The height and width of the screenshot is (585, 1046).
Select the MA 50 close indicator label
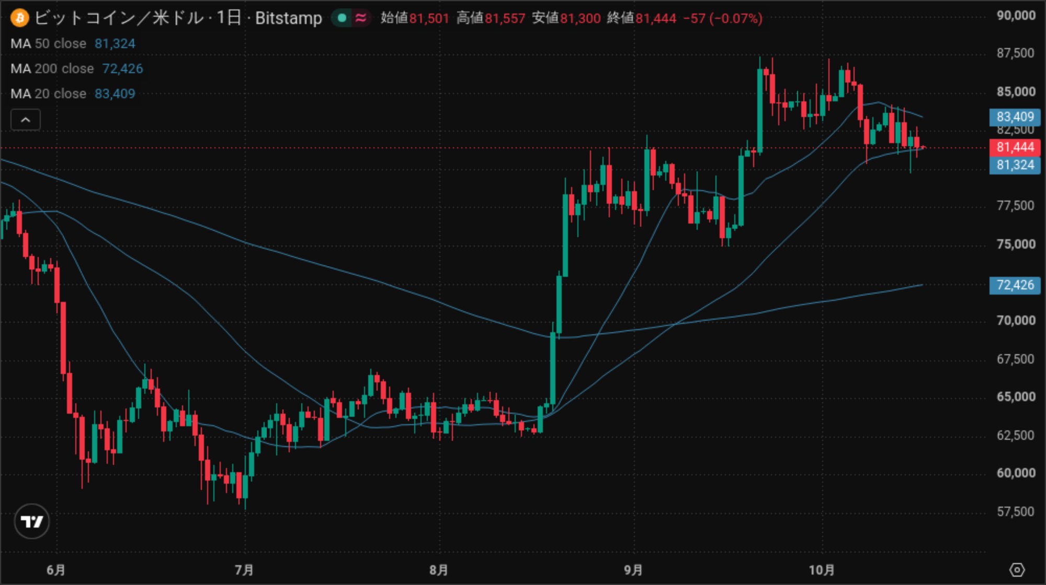point(48,44)
